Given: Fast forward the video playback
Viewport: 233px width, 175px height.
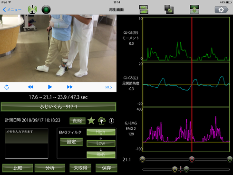Looking at the screenshot, I should (x=70, y=87).
